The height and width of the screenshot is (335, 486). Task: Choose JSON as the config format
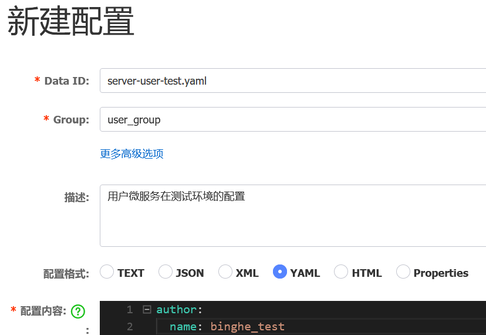[166, 272]
